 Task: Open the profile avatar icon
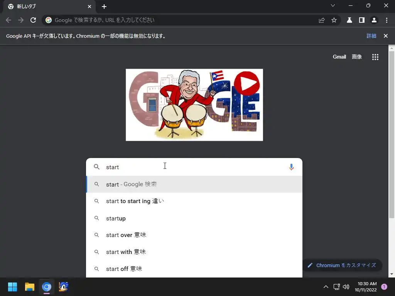tap(374, 20)
